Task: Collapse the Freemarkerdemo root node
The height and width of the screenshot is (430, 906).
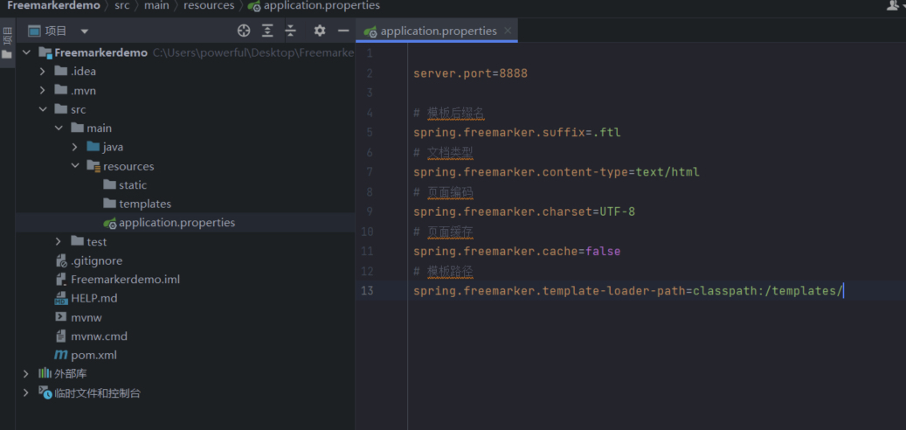Action: (26, 52)
